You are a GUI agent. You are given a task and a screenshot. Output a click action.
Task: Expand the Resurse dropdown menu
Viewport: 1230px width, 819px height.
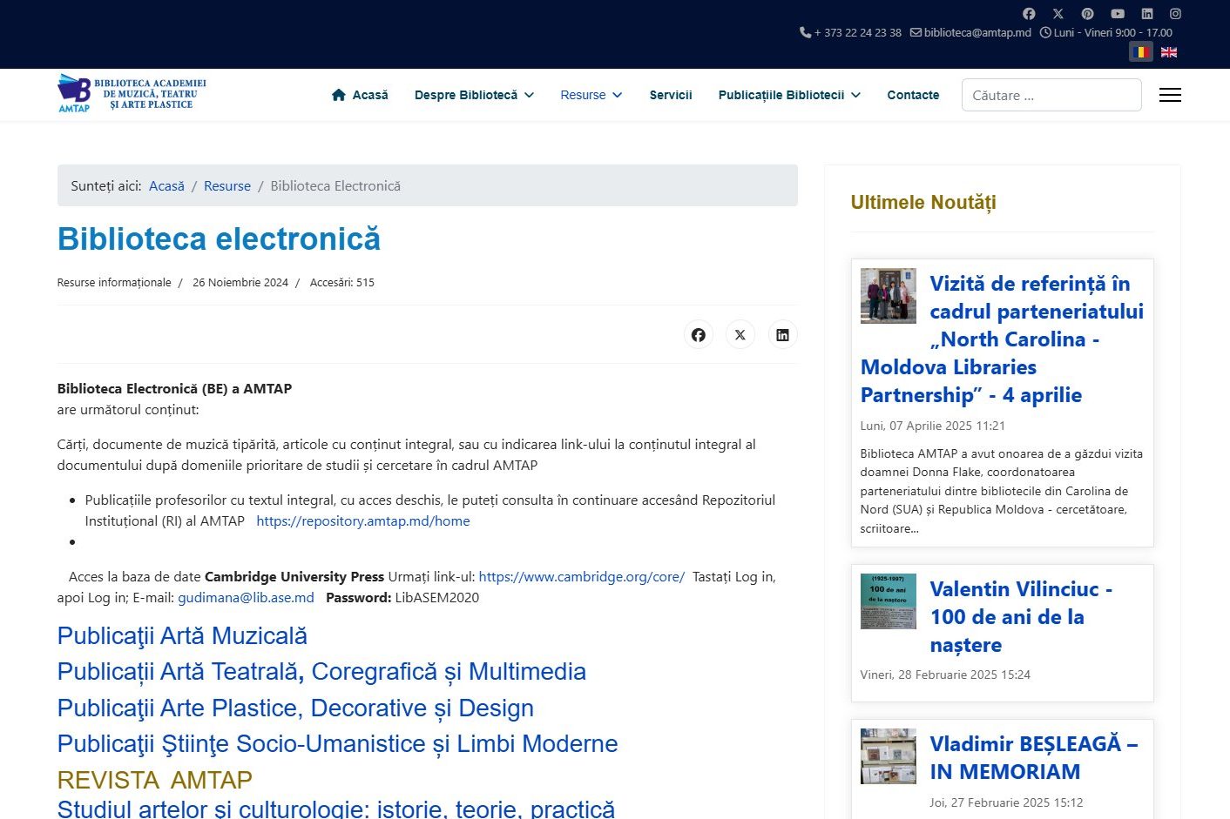(591, 95)
